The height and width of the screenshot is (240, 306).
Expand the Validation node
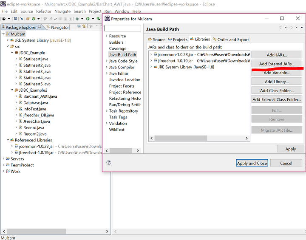(x=107, y=123)
